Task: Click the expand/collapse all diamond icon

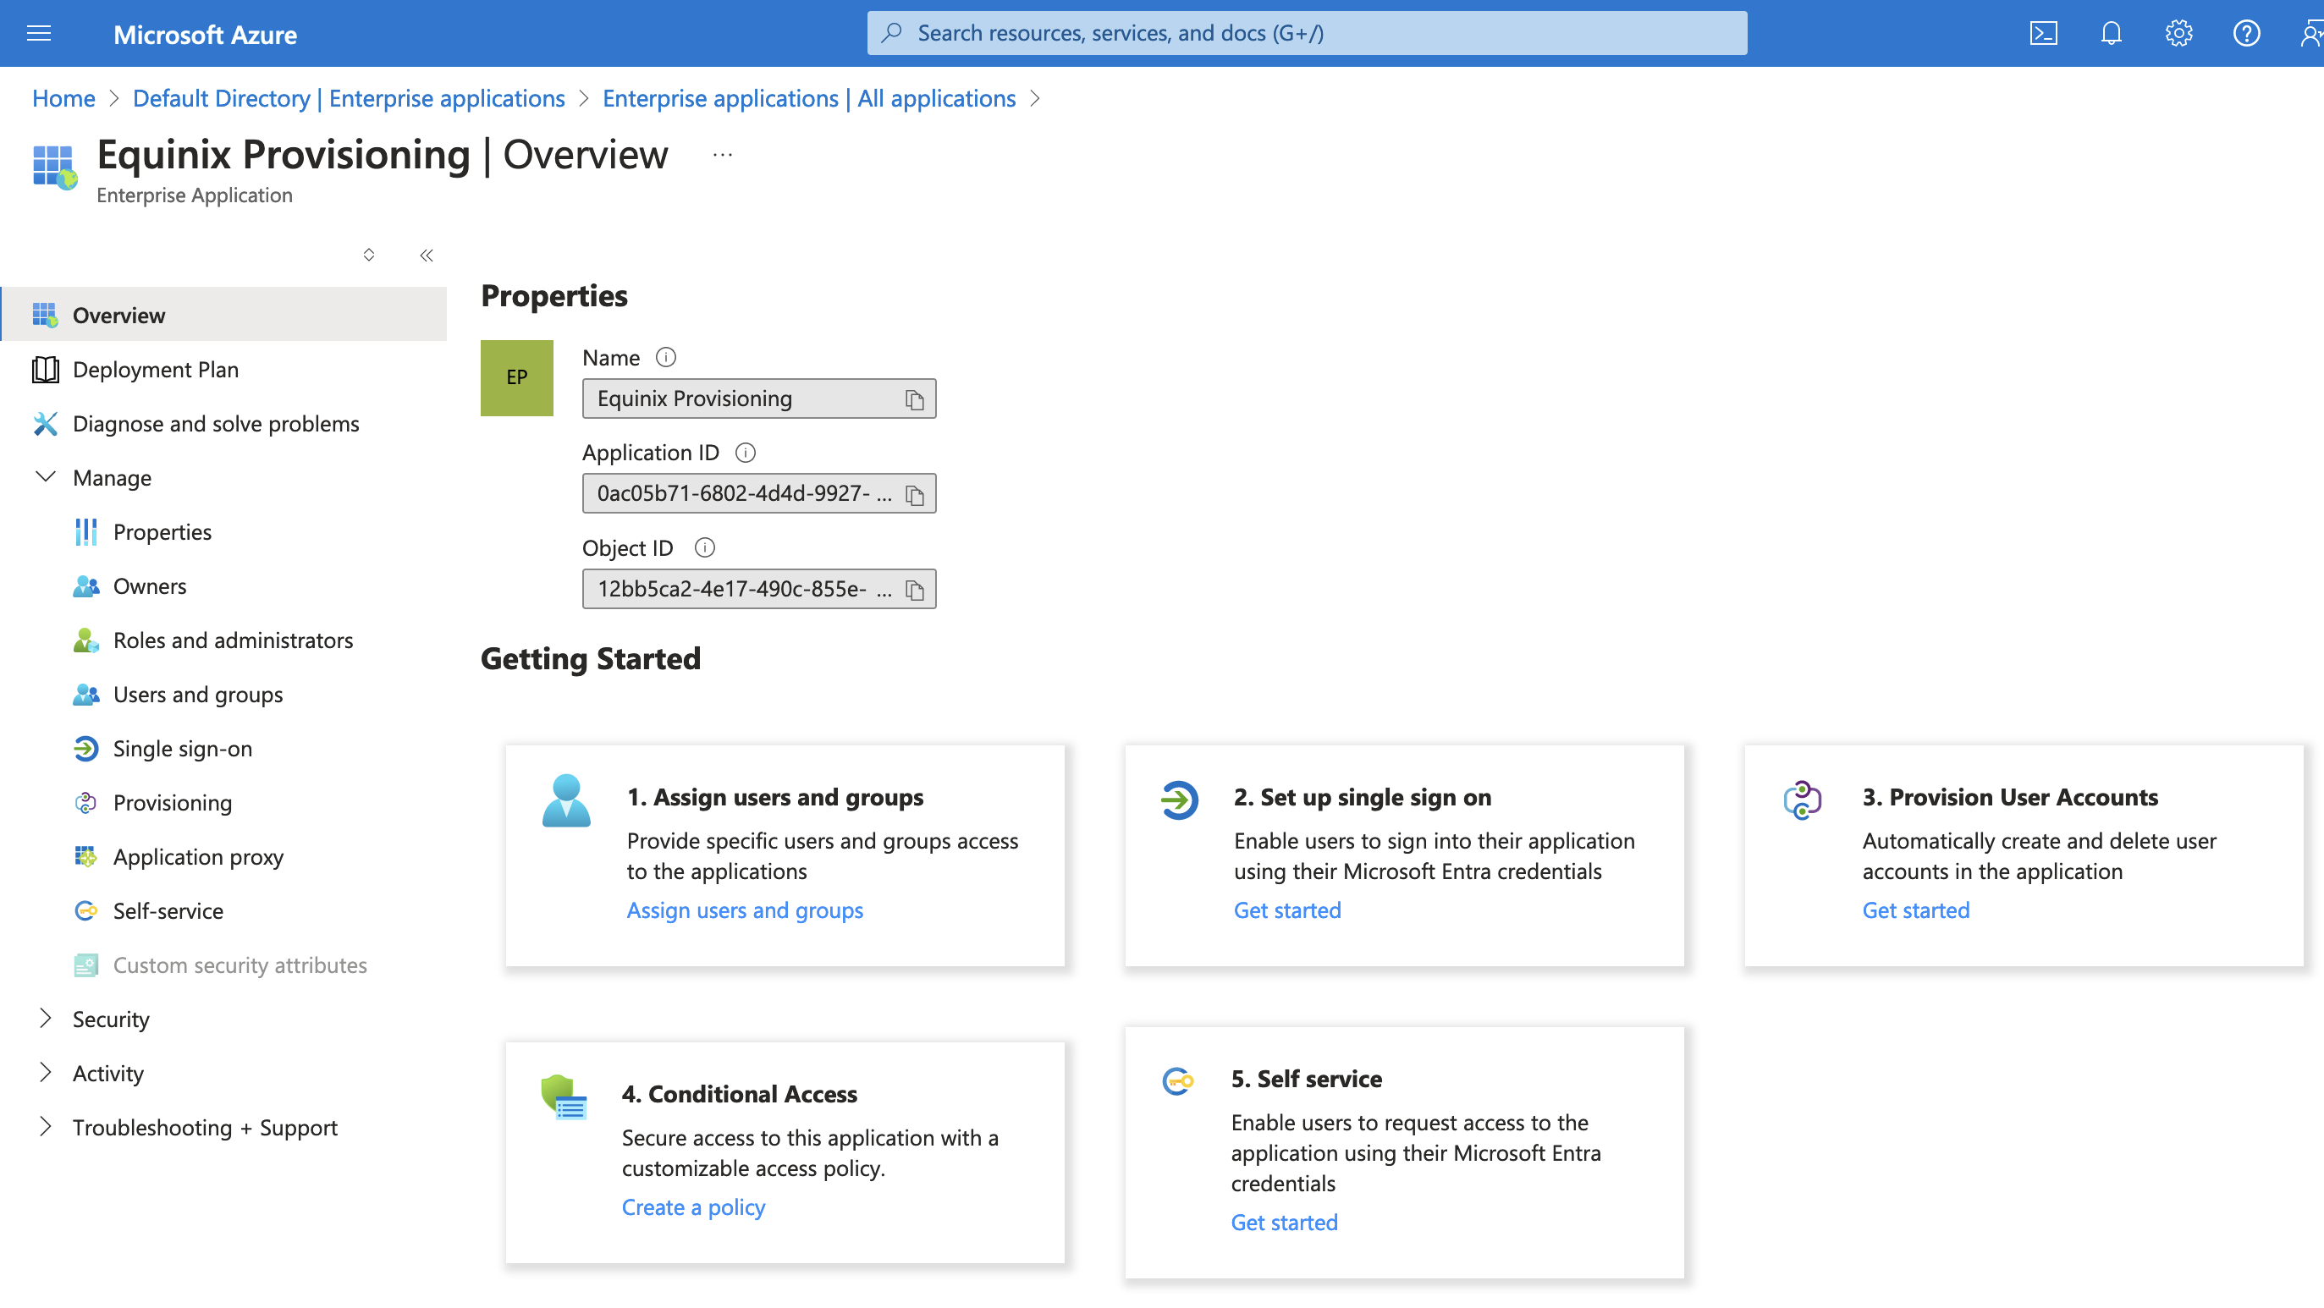Action: (369, 256)
